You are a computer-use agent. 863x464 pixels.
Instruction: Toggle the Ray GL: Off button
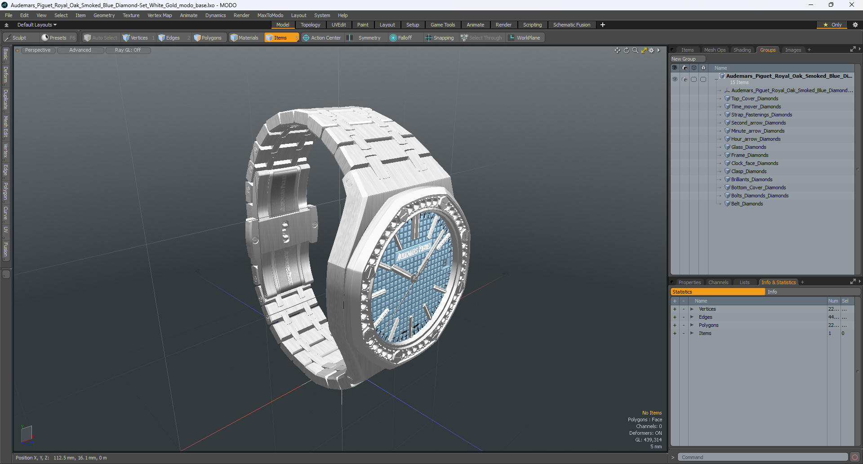point(128,50)
